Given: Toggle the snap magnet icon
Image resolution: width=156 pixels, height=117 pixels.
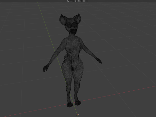Looking at the screenshot, I should (x=79, y=1).
